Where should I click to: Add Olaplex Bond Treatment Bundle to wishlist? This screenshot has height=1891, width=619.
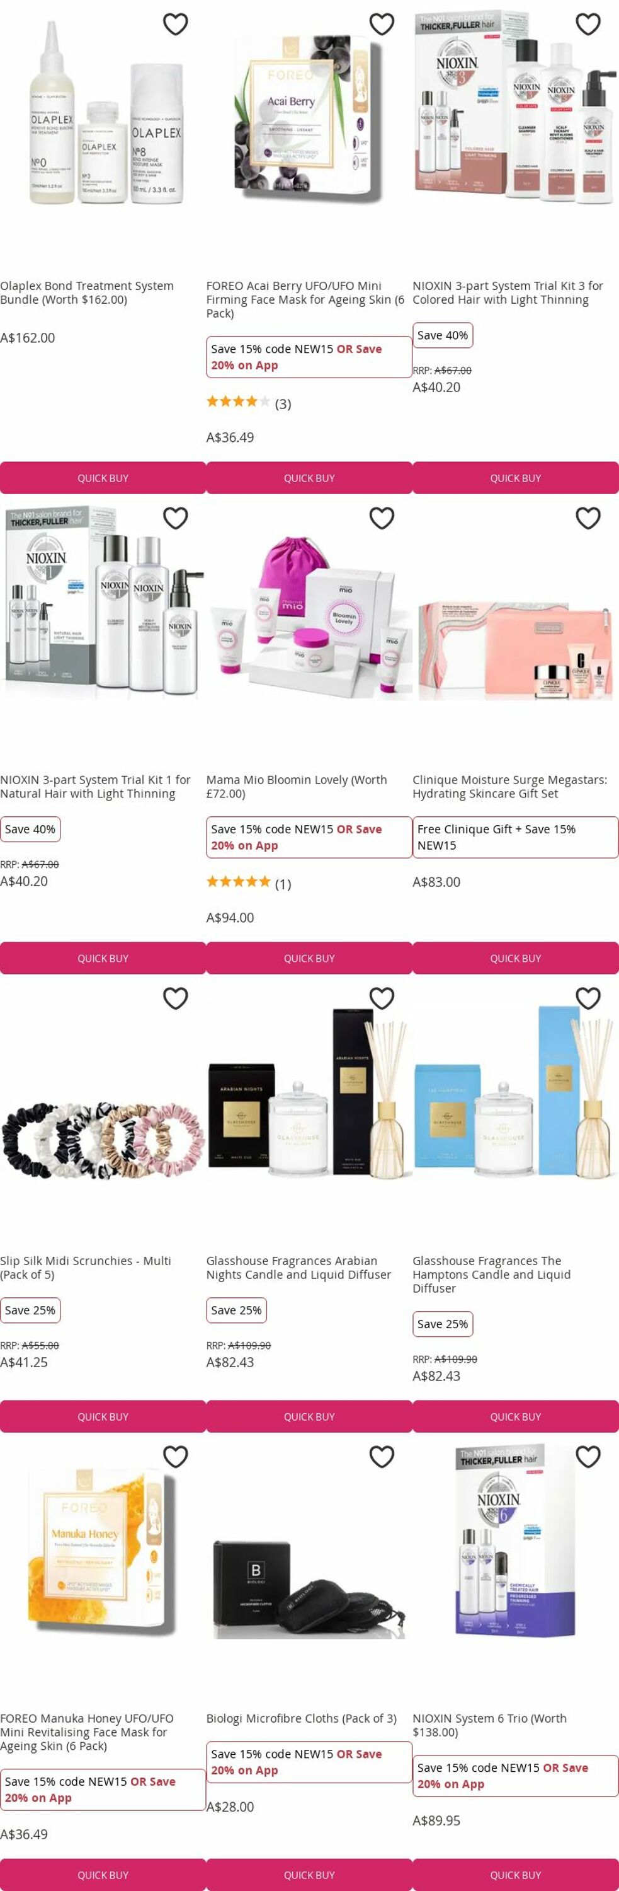coord(175,24)
